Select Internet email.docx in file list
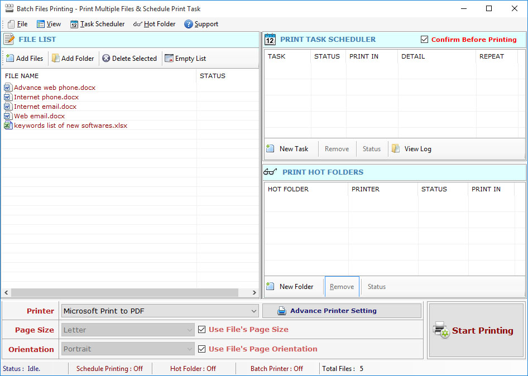 click(x=45, y=107)
